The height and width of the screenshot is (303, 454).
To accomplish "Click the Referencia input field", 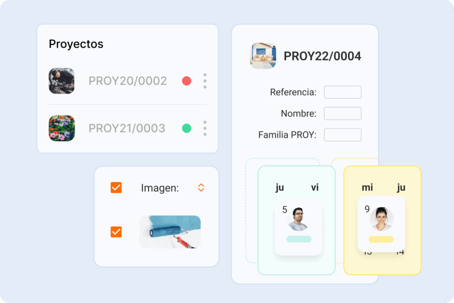I will tap(342, 92).
